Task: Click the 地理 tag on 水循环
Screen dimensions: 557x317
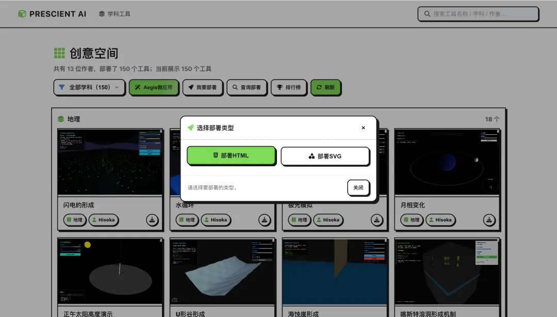Action: point(187,220)
